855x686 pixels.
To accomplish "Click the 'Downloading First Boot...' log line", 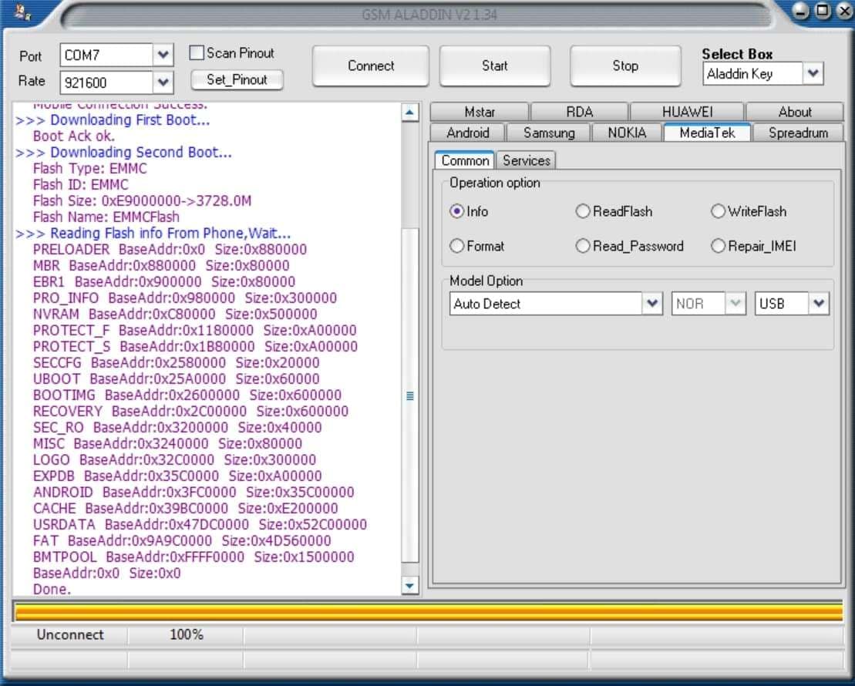I will pyautogui.click(x=113, y=120).
